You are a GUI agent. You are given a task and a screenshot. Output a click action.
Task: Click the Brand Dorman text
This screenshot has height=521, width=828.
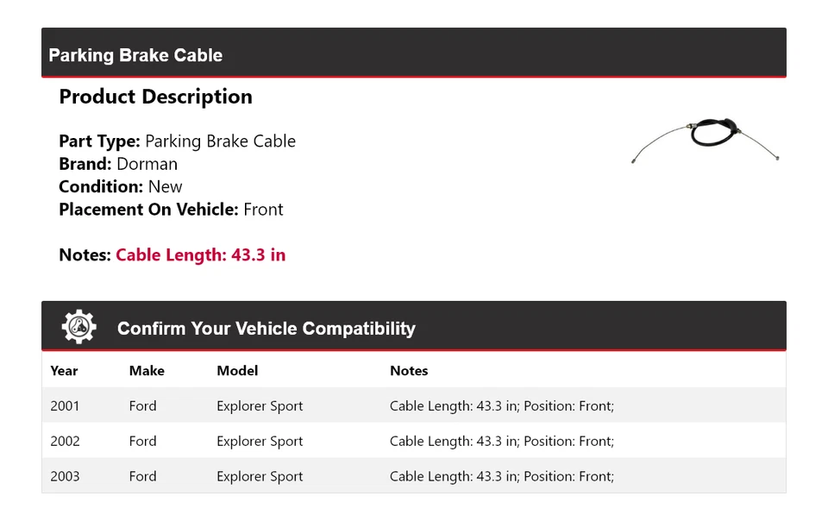click(x=118, y=164)
